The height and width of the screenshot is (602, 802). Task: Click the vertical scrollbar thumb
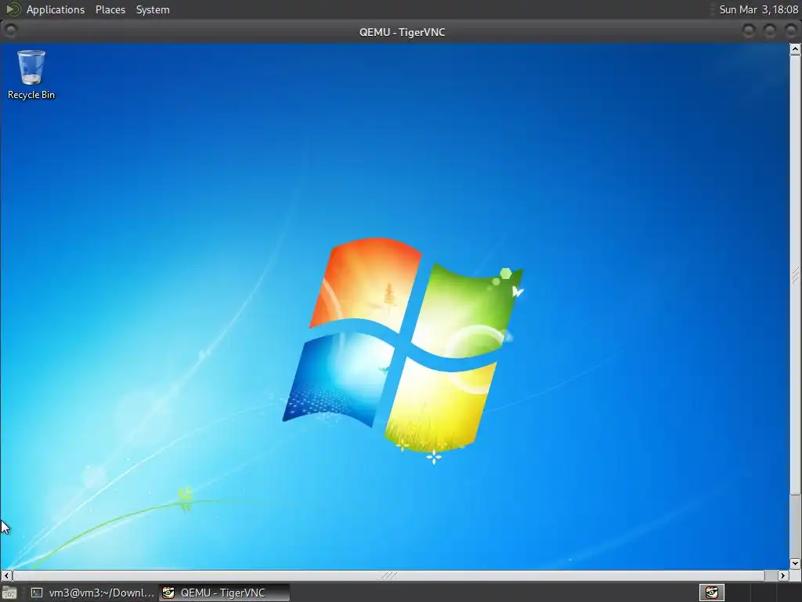click(795, 275)
